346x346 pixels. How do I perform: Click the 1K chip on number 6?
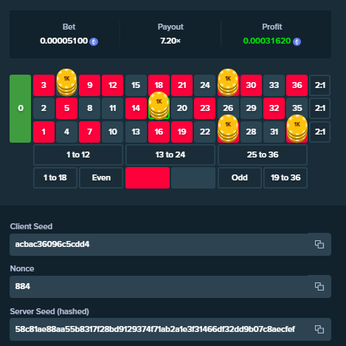tap(66, 82)
